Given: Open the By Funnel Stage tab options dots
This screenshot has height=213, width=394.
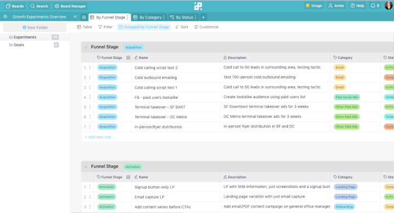Looking at the screenshot, I should [127, 17].
